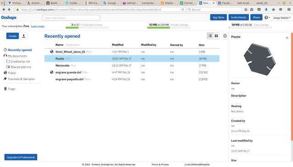Click the Share button
The height and width of the screenshot is (167, 293).
256,17
